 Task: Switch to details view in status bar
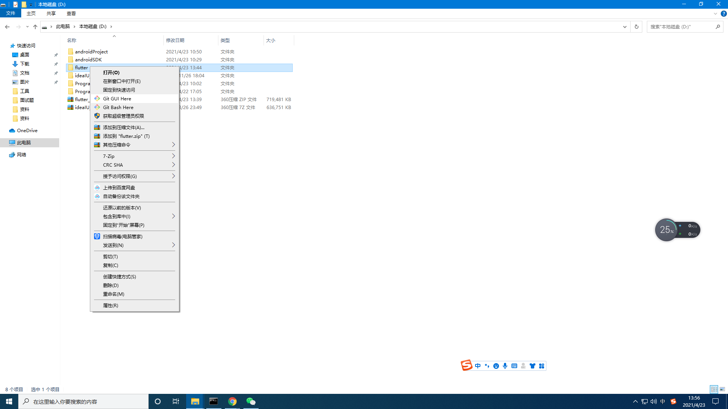point(714,389)
